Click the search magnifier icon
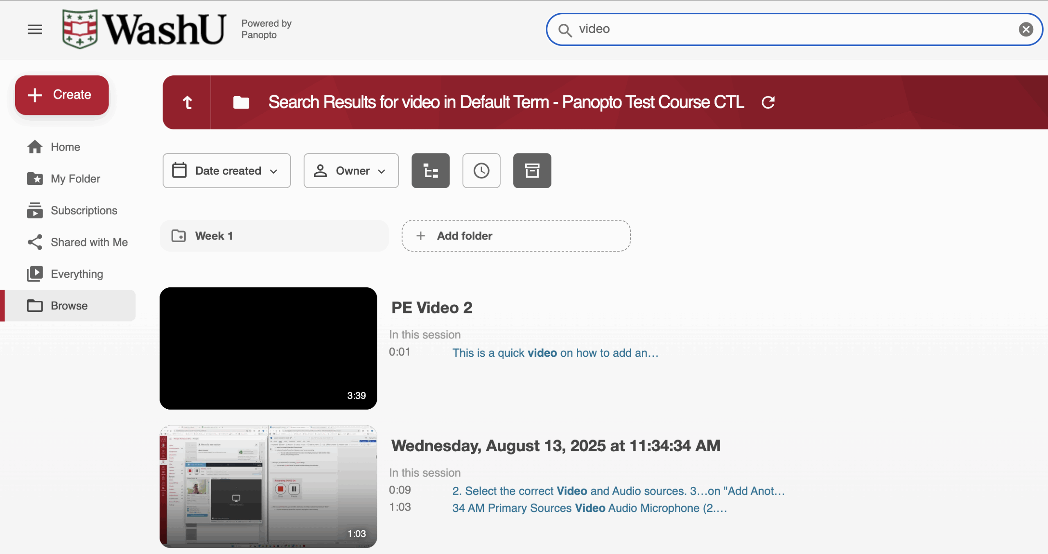The height and width of the screenshot is (554, 1048). [x=565, y=30]
